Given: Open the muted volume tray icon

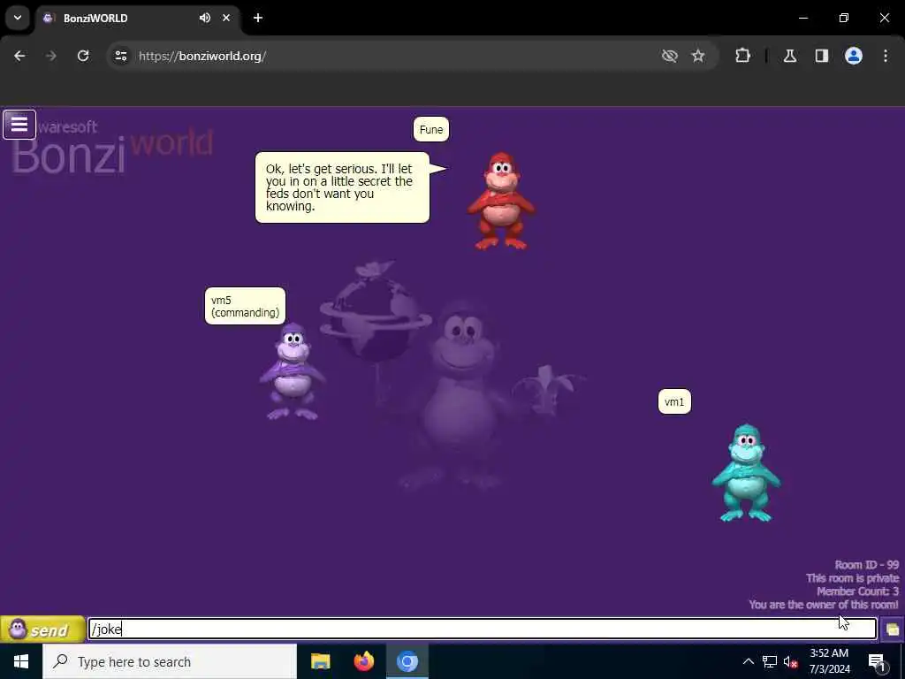Looking at the screenshot, I should pyautogui.click(x=791, y=661).
